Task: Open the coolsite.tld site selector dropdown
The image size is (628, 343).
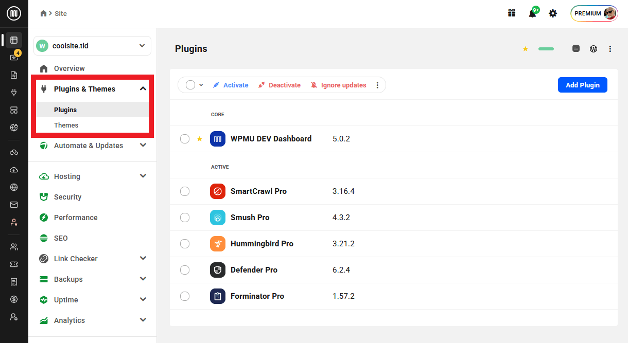Action: point(92,46)
